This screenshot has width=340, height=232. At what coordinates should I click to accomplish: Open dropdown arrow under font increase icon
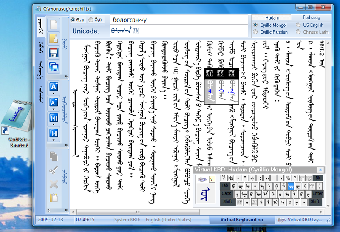54,93
